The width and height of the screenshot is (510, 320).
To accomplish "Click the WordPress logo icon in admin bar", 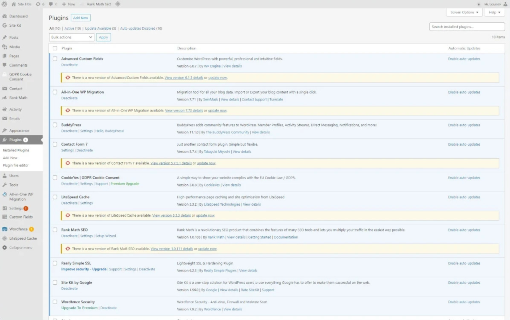I will tap(4, 4).
